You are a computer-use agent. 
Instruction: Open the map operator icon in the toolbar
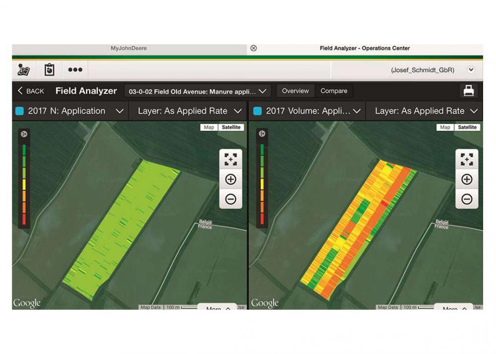pyautogui.click(x=24, y=70)
